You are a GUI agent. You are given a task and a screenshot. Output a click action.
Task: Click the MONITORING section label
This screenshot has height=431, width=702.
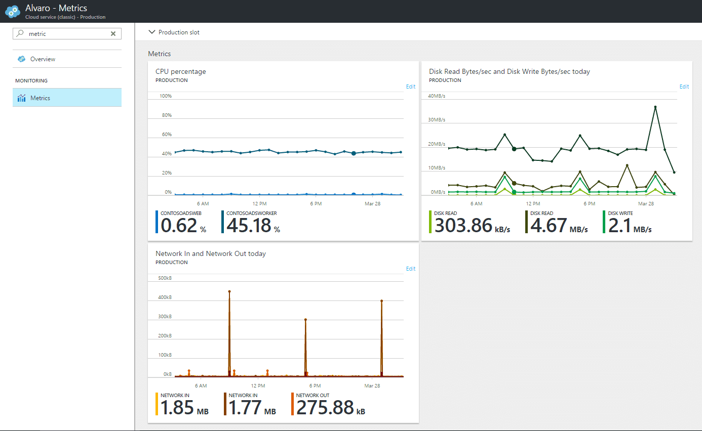point(31,81)
